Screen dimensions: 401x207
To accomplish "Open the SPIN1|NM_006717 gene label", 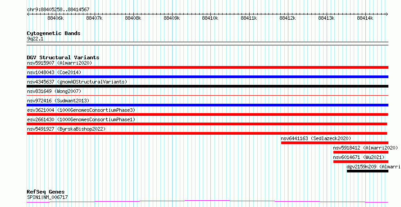I will pyautogui.click(x=47, y=197).
